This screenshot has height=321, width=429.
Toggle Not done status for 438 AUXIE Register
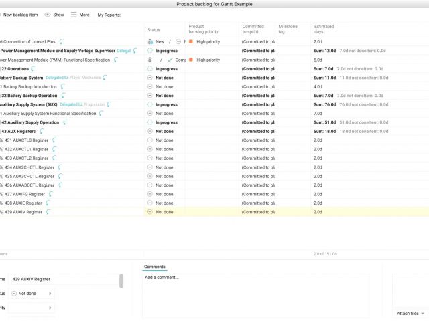click(150, 203)
